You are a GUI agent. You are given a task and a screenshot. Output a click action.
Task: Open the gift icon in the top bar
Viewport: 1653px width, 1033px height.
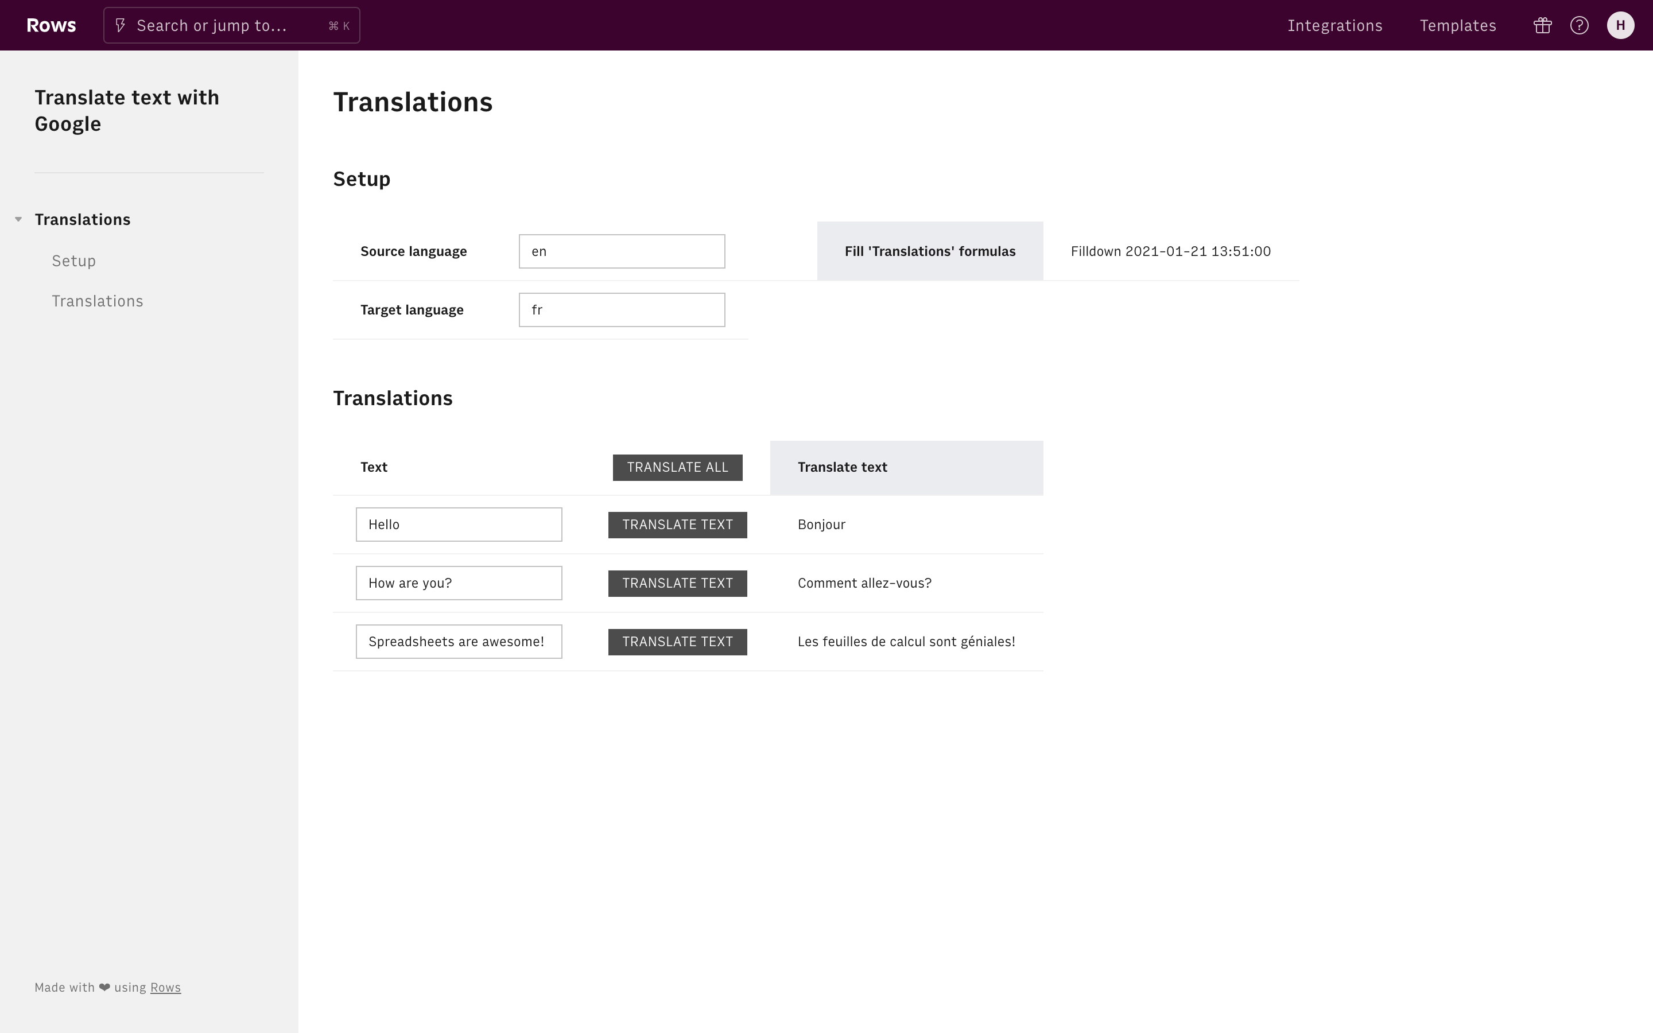tap(1542, 25)
